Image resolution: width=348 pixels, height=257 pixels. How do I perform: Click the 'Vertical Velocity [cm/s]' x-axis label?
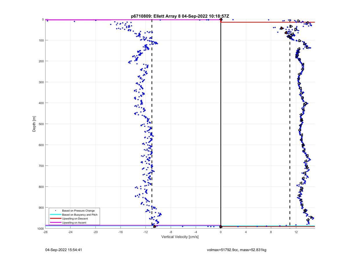pyautogui.click(x=180, y=237)
